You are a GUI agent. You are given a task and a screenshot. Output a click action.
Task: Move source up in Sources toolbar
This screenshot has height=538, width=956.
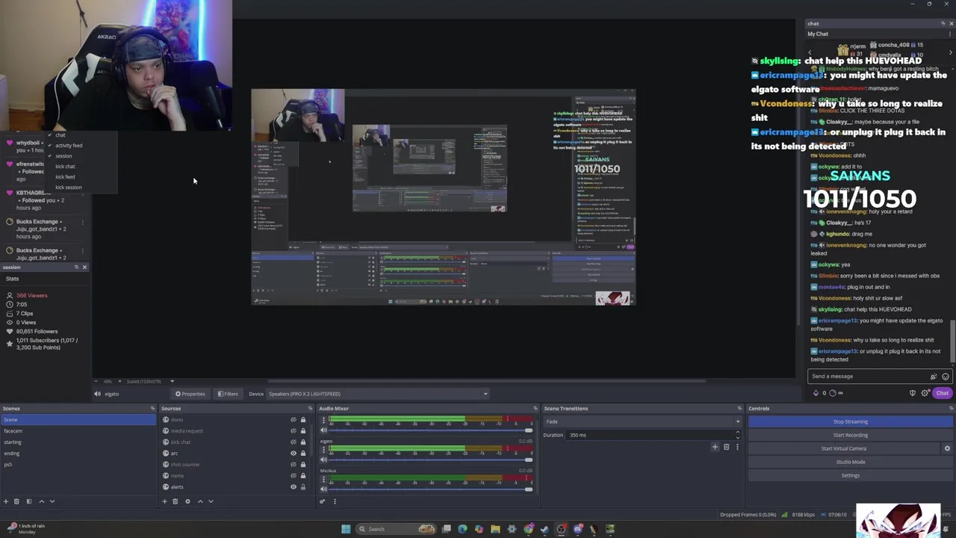(199, 501)
